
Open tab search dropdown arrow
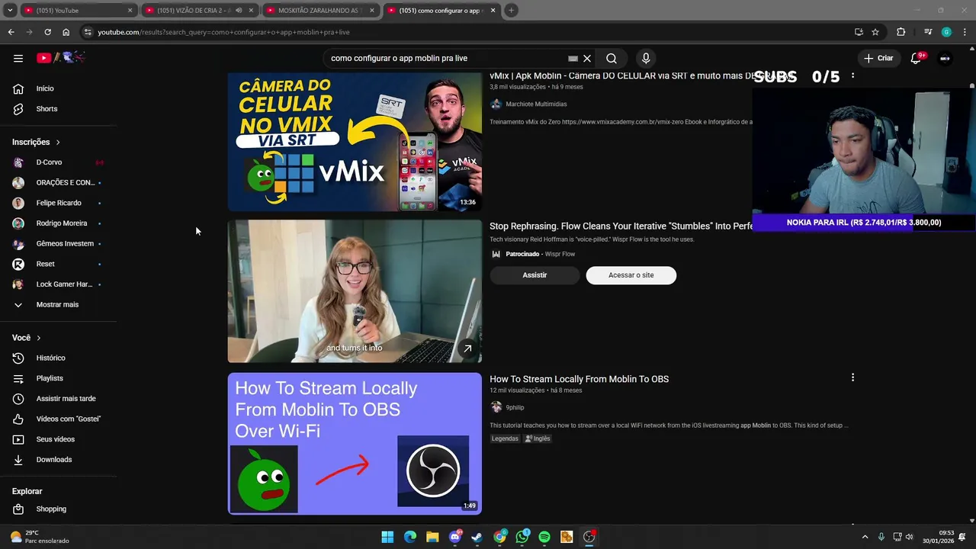[x=9, y=11]
